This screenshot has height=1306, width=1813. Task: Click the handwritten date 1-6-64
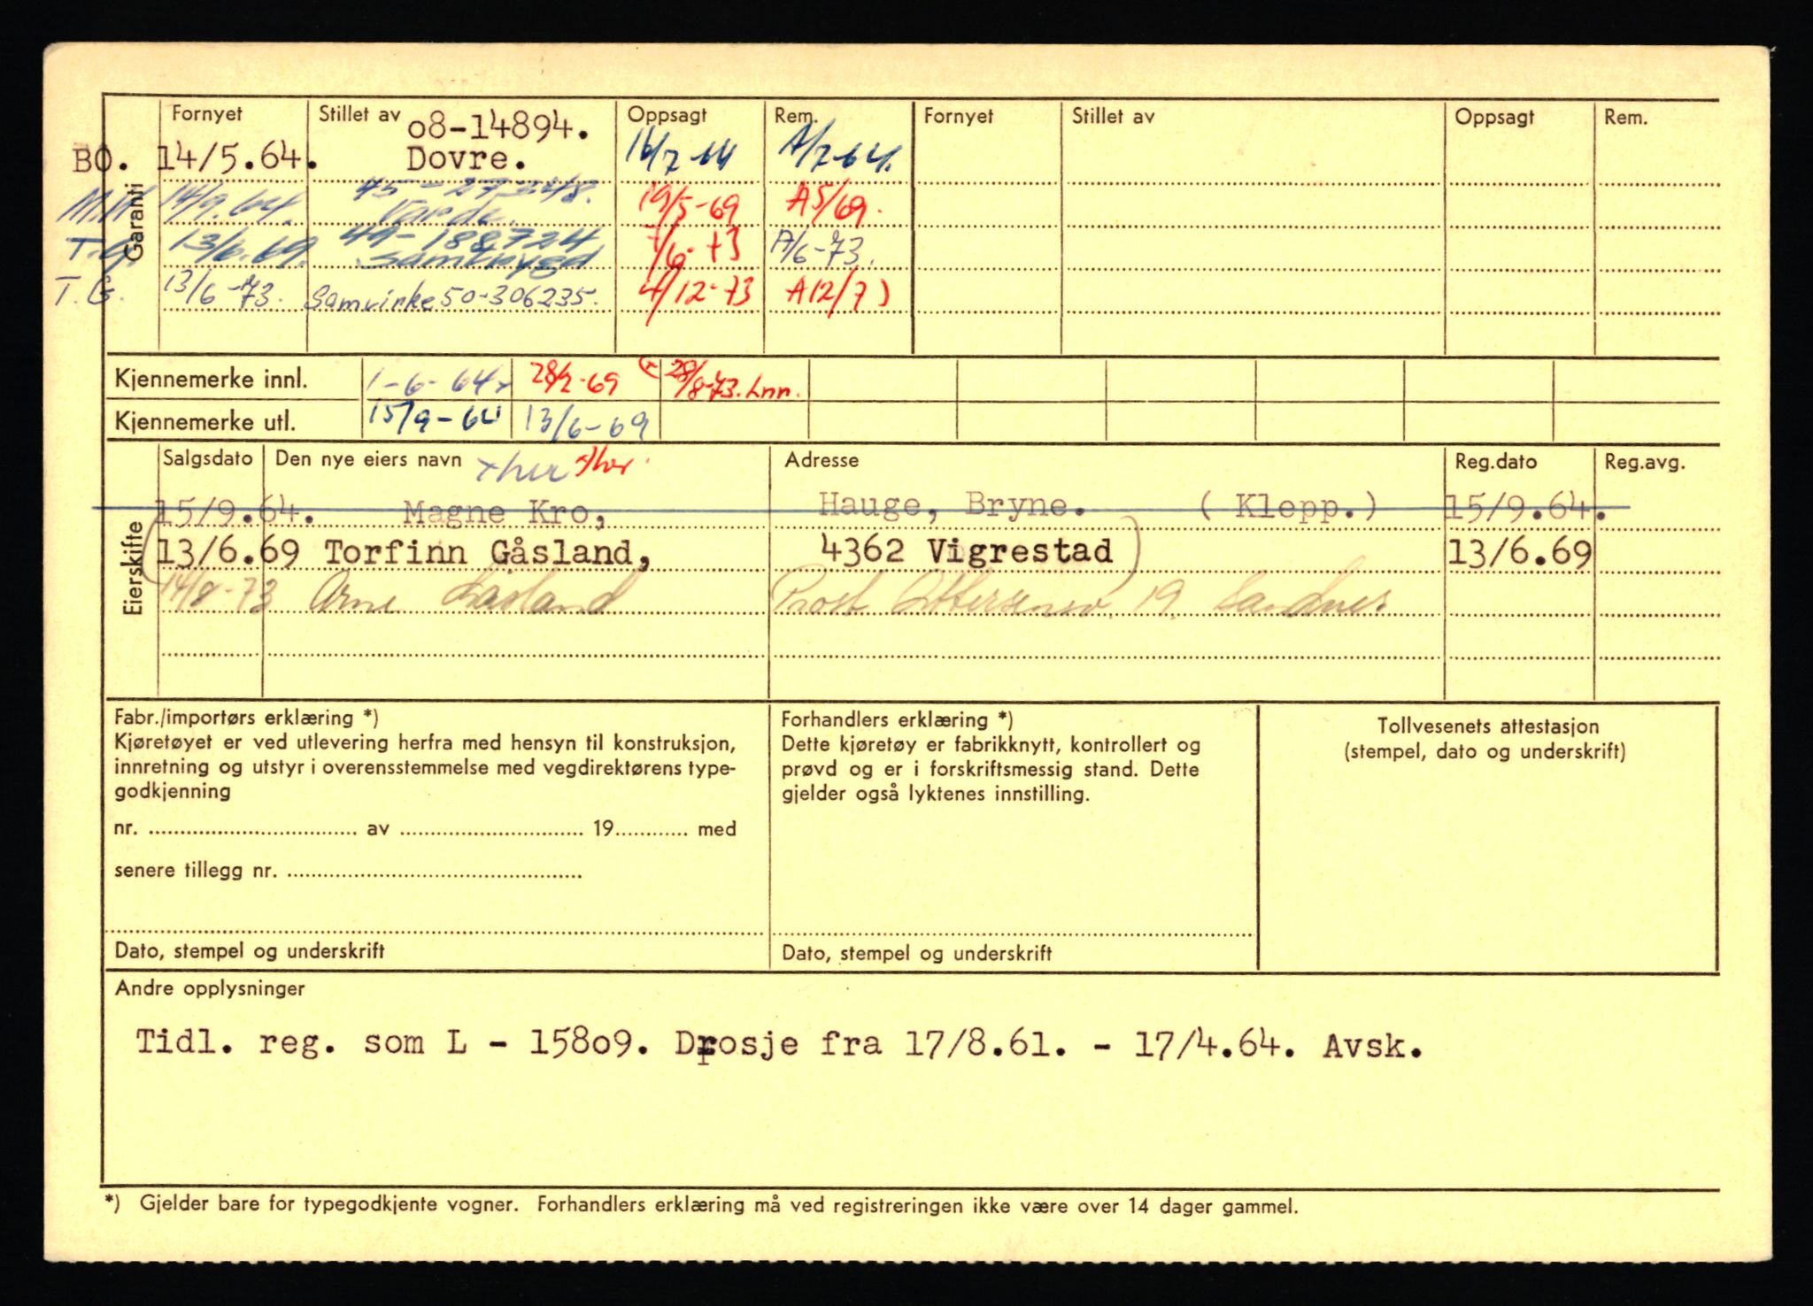pos(437,380)
